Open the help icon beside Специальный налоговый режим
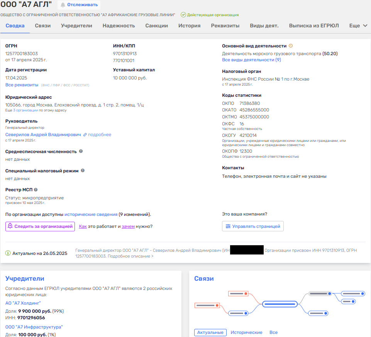Image resolution: width=371 pixels, height=337 pixels. [x=83, y=170]
